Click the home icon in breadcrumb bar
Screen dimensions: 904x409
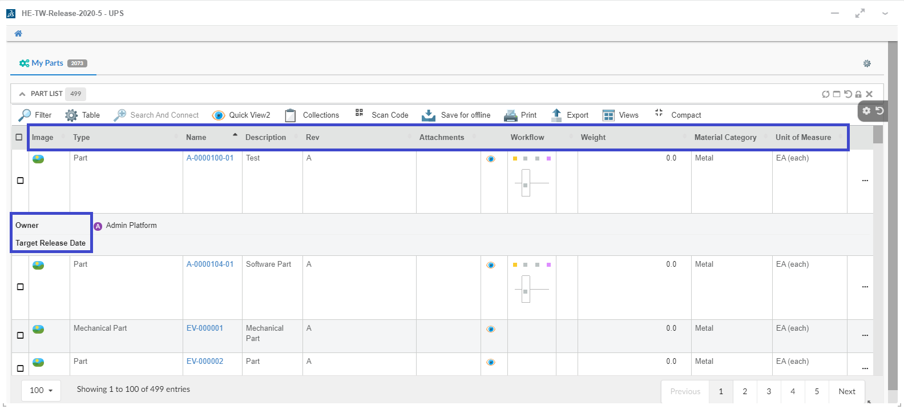pyautogui.click(x=18, y=34)
